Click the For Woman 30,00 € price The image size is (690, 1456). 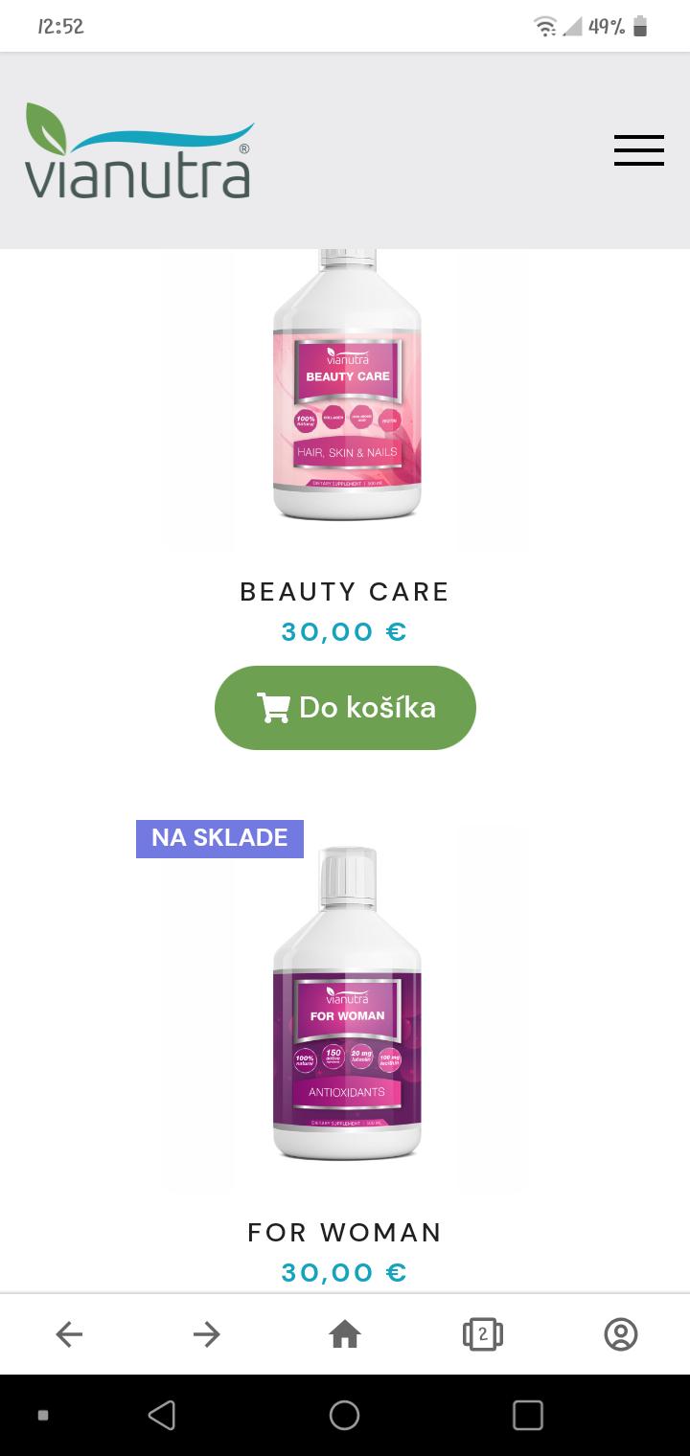(345, 1272)
